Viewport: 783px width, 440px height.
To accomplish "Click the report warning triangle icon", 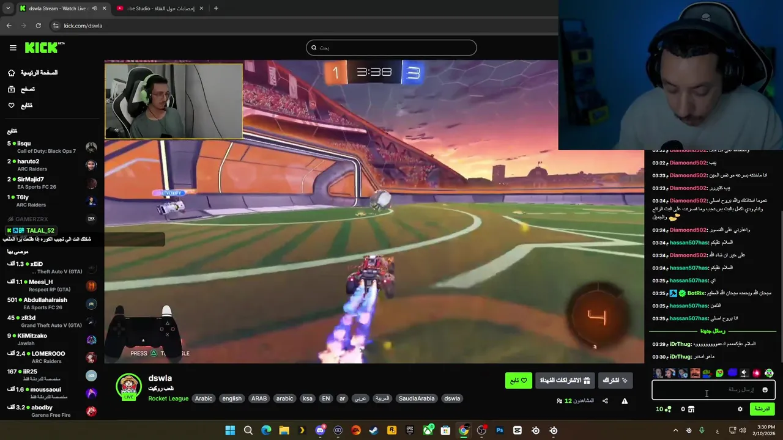I will coord(625,401).
